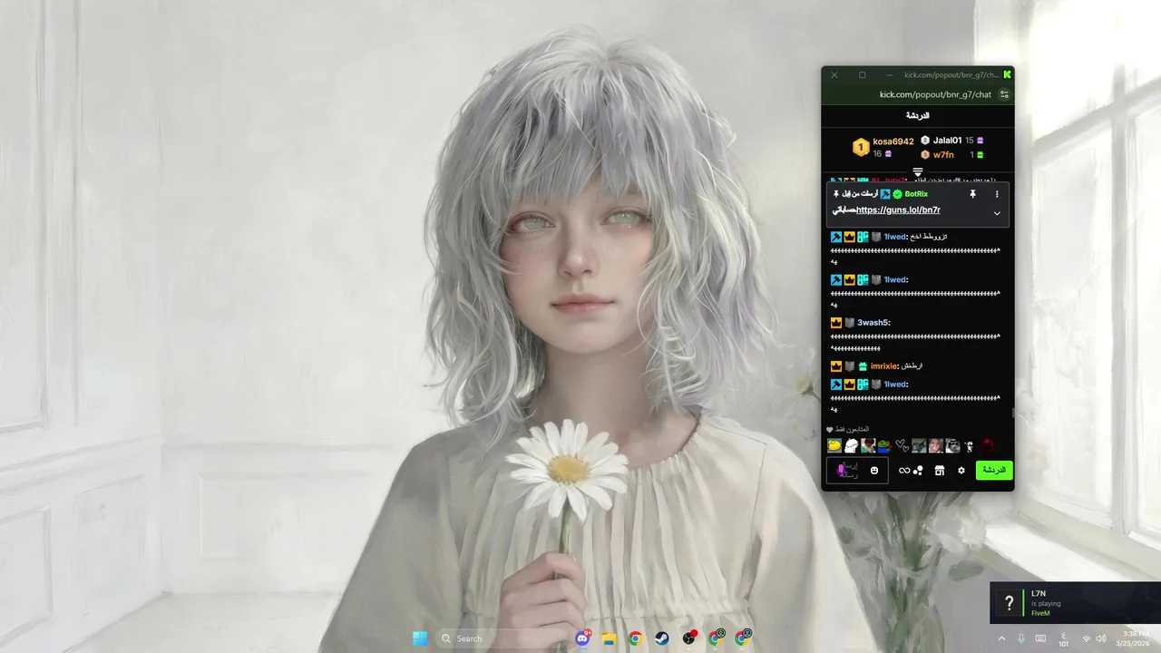Select the yellow blob emote
Screen dimensions: 1161x653
coord(834,445)
